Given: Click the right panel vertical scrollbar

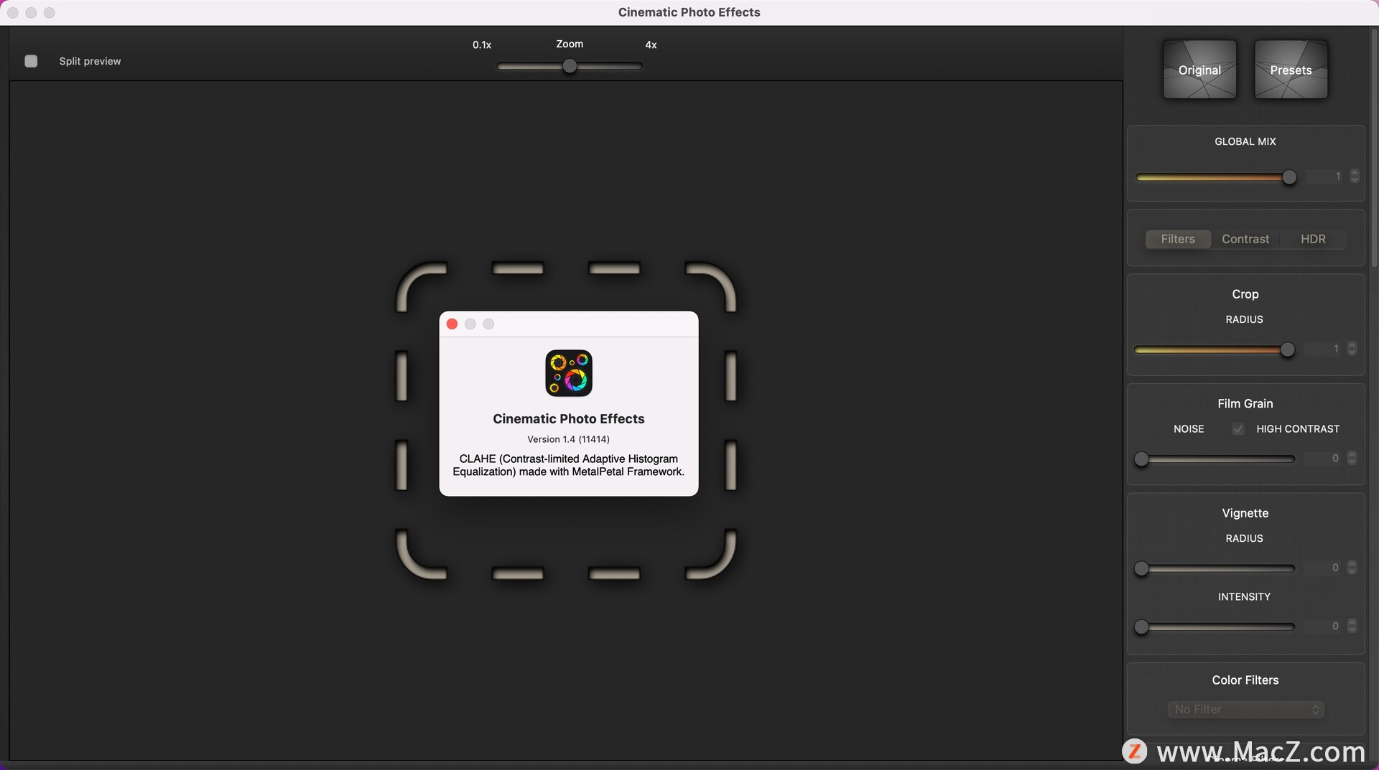Looking at the screenshot, I should (x=1374, y=147).
